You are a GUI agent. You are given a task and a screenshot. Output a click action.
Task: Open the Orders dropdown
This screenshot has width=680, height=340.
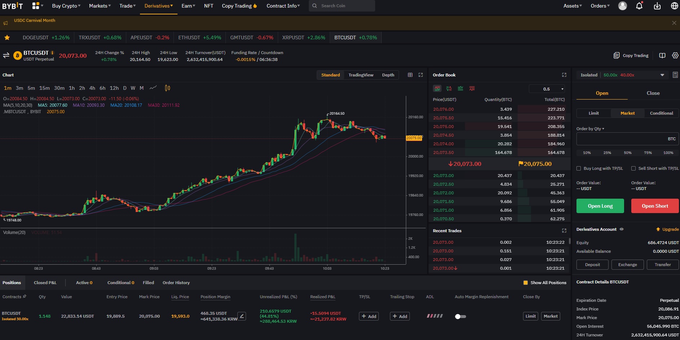[x=600, y=6]
